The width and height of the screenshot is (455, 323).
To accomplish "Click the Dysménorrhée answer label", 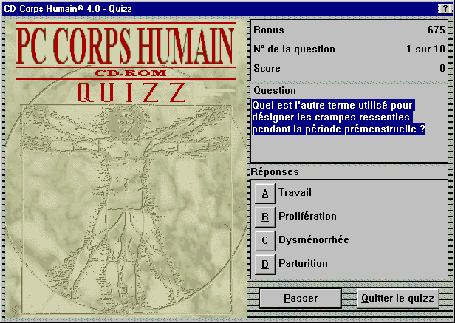I will [313, 240].
